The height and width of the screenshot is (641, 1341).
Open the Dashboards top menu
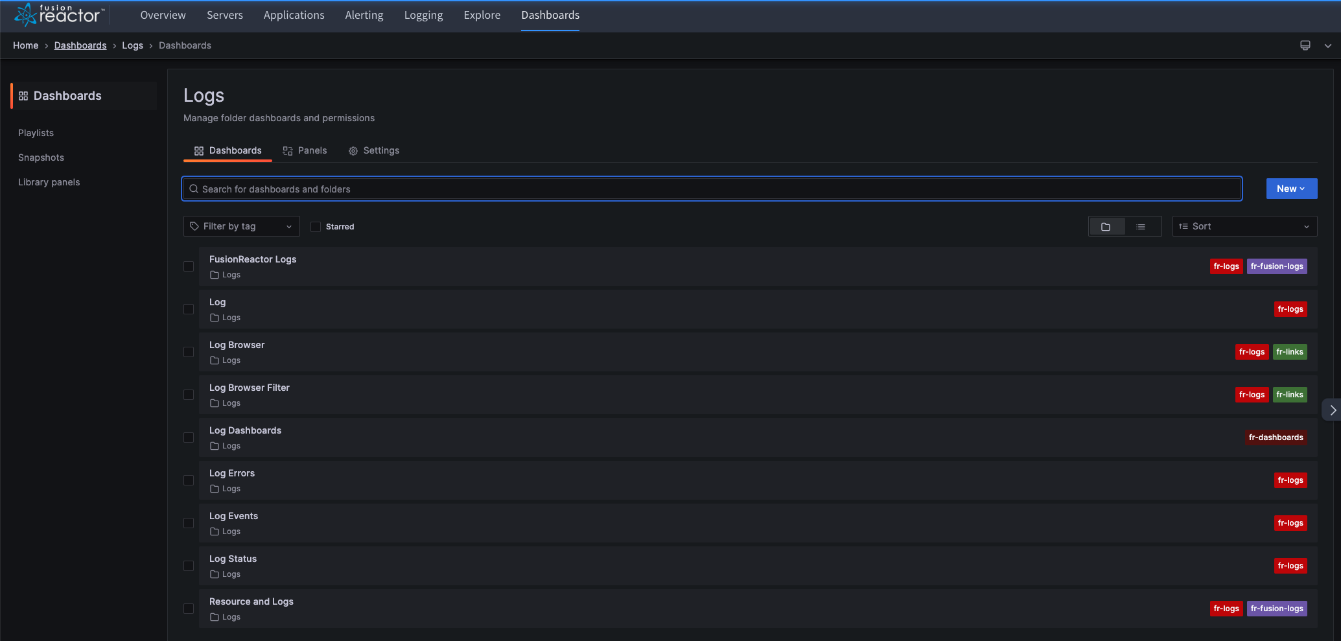(x=550, y=15)
